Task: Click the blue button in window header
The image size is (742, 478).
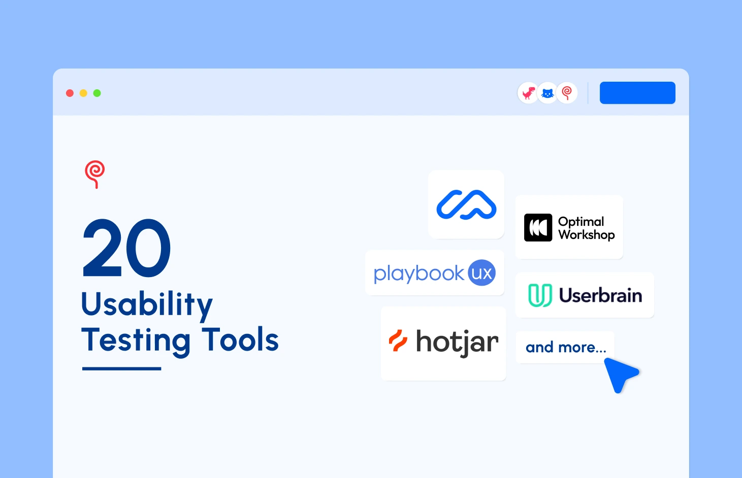Action: 637,93
